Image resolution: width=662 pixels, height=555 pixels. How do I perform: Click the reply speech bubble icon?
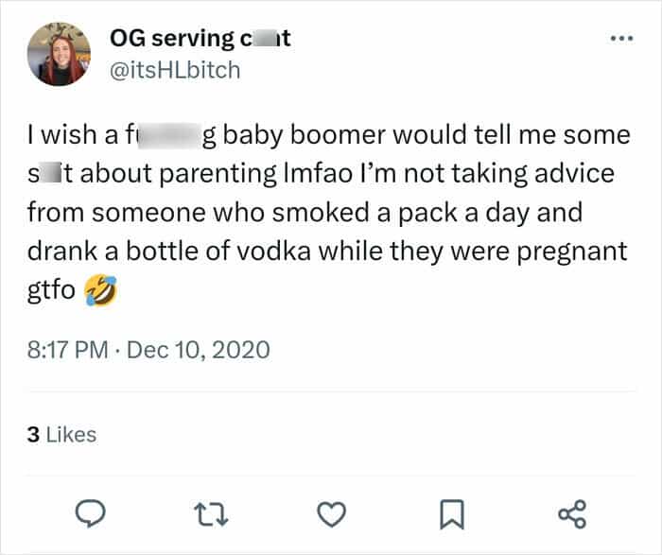pos(90,513)
